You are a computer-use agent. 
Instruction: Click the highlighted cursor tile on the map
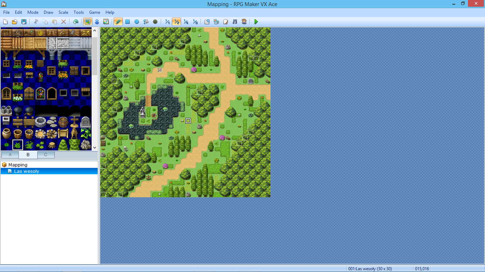[x=188, y=121]
